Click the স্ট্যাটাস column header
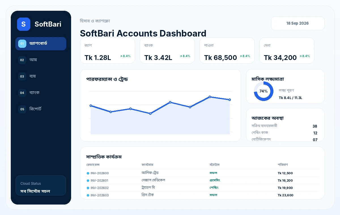 (214, 165)
